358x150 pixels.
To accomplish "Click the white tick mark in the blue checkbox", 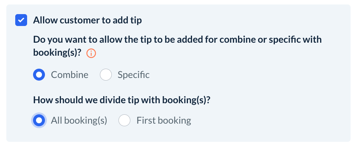I will click(21, 20).
